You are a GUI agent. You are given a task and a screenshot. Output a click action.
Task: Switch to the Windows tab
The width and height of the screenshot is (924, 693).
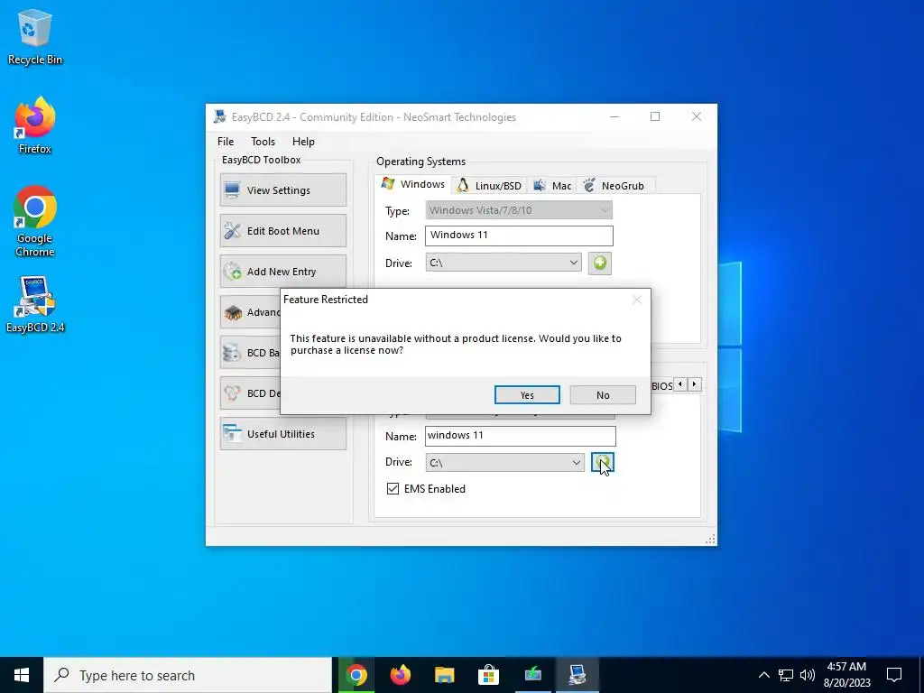click(413, 184)
